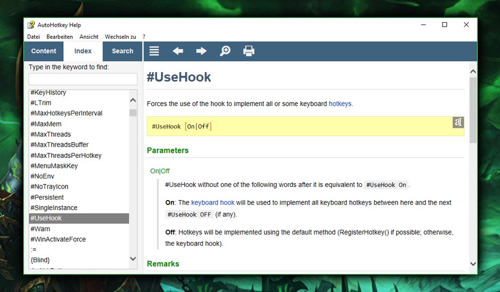Go back with the left arrow icon
The width and height of the screenshot is (500, 292).
pyautogui.click(x=178, y=51)
